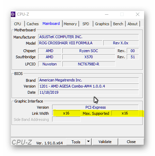155x156 pixels.
Task: Click the X570 southbridge value
Action: click(89, 57)
